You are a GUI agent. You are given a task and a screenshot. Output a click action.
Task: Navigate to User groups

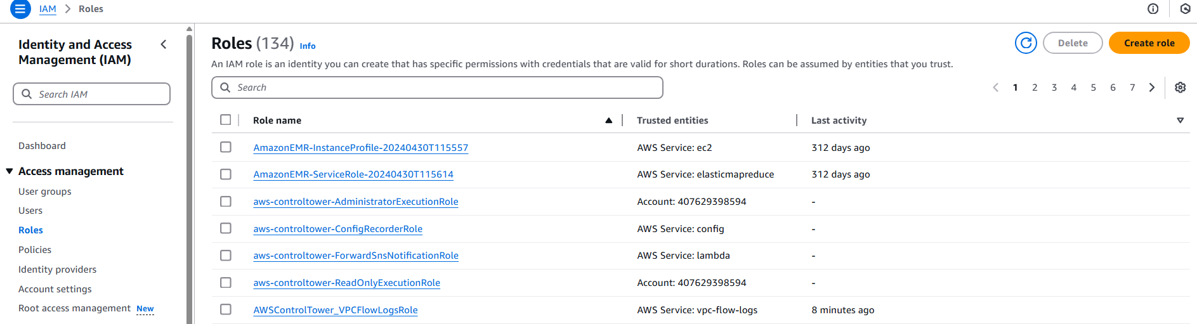[45, 191]
